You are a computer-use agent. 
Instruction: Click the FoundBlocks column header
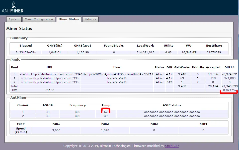click(114, 46)
